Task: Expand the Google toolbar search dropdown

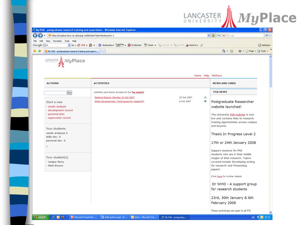Action: click(x=69, y=45)
